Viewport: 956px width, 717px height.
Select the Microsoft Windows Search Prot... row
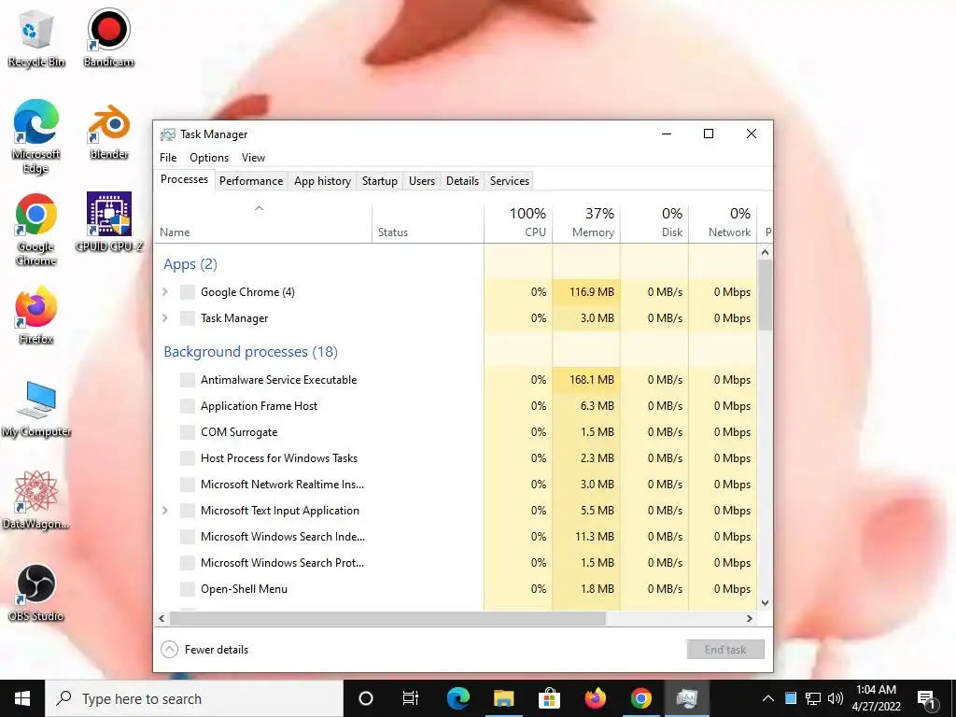tap(456, 563)
